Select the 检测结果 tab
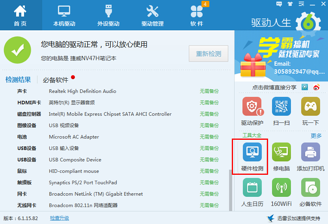328x224 pixels. tap(18, 80)
